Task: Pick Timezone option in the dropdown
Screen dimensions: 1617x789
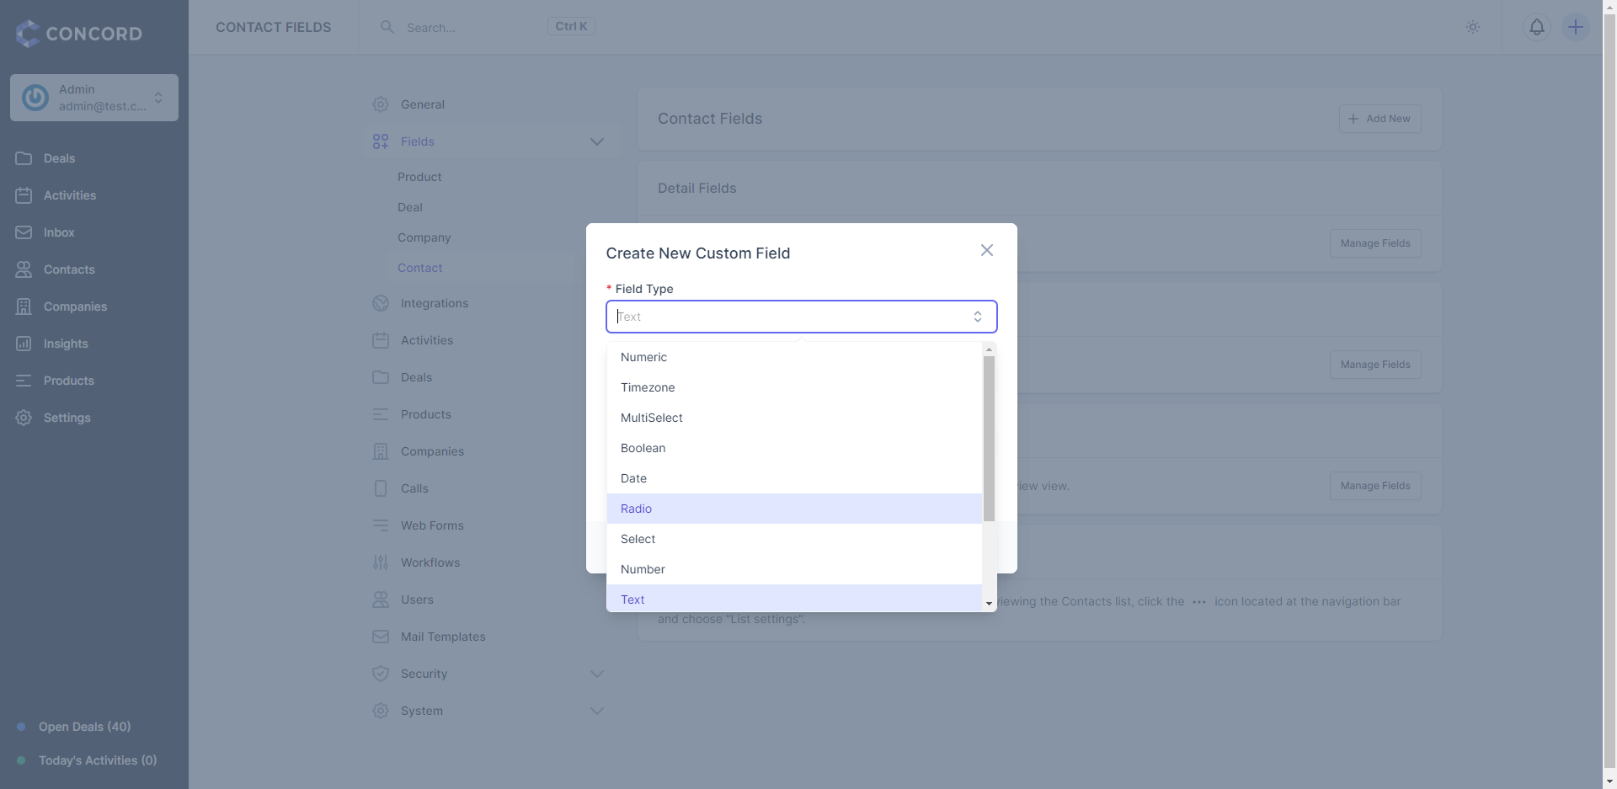Action: [794, 387]
